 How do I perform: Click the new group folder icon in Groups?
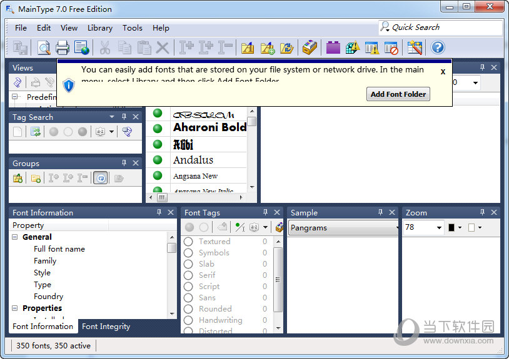tap(36, 178)
